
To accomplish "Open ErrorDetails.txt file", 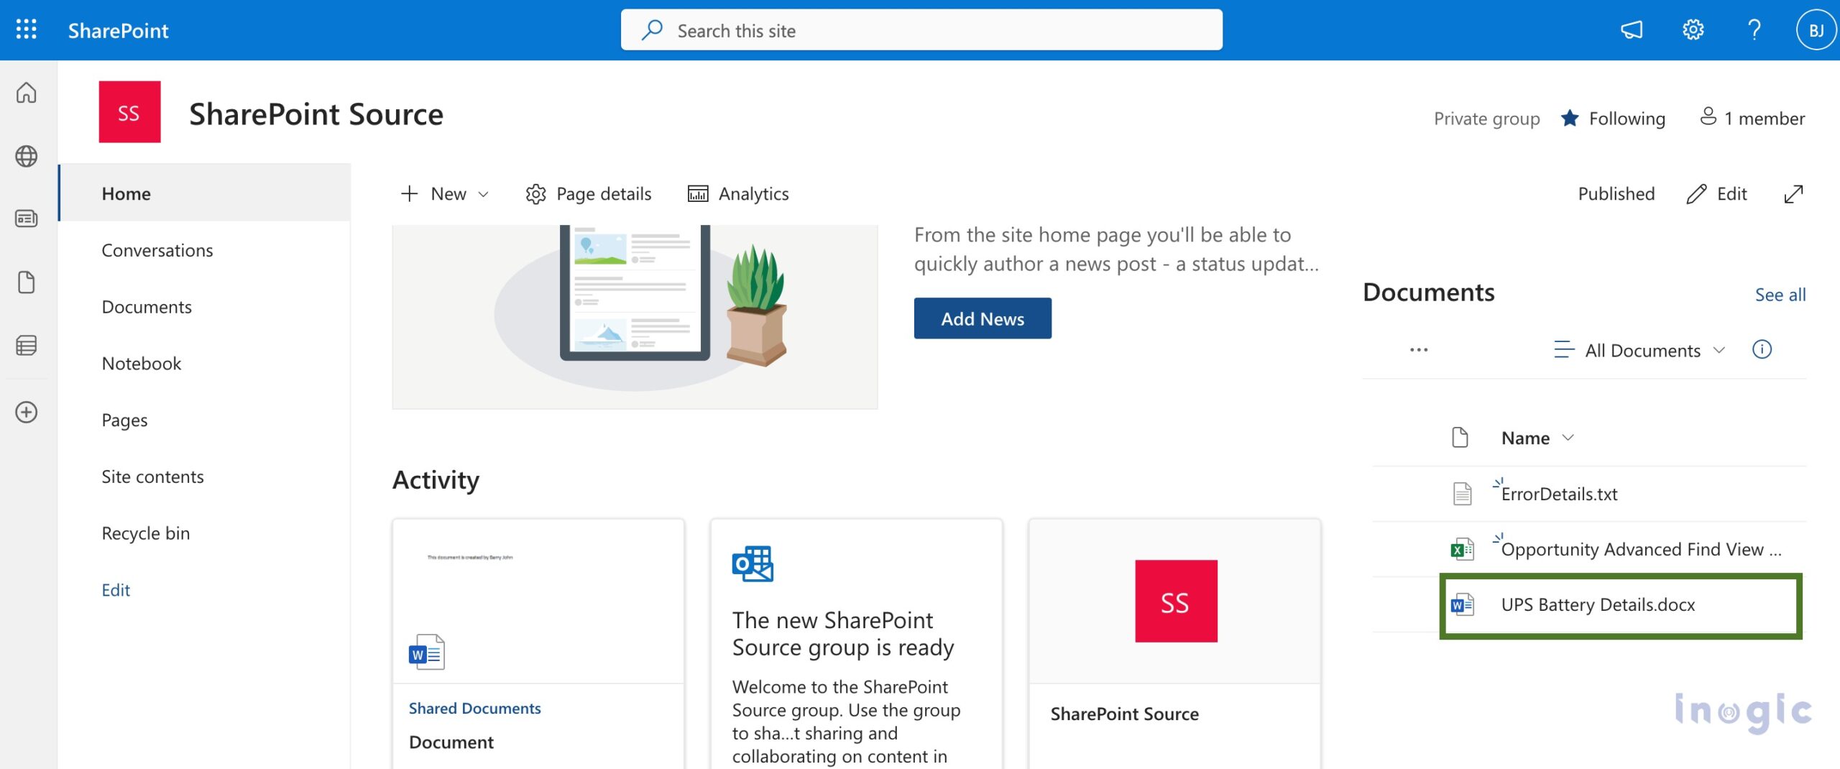I will pyautogui.click(x=1559, y=494).
